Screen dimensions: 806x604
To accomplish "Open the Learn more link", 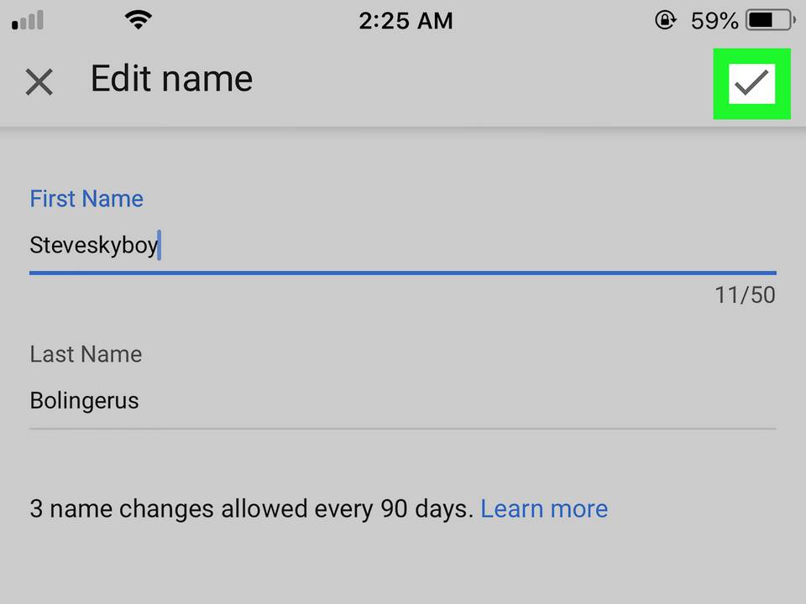I will [544, 509].
